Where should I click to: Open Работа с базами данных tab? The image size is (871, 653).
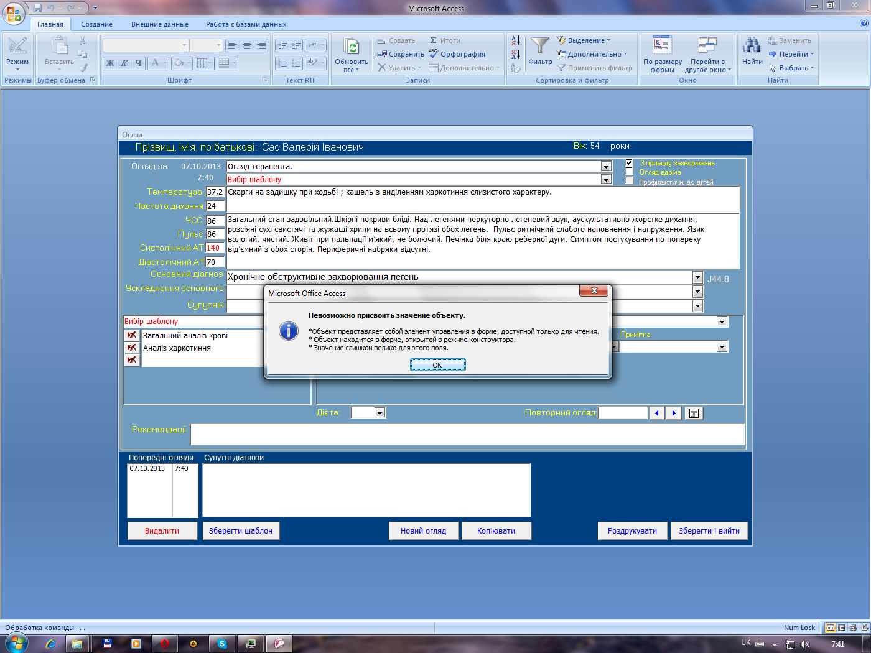[246, 24]
